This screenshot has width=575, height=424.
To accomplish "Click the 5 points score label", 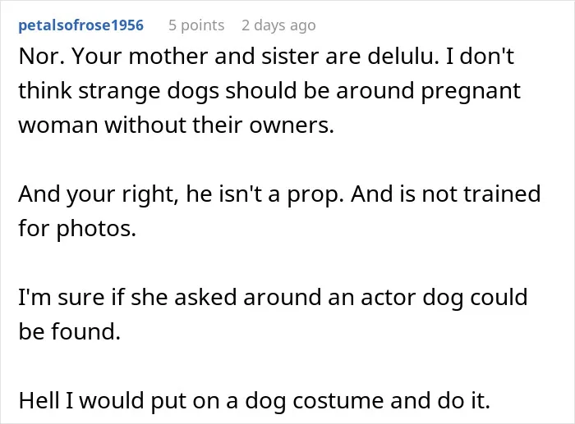I will [196, 25].
